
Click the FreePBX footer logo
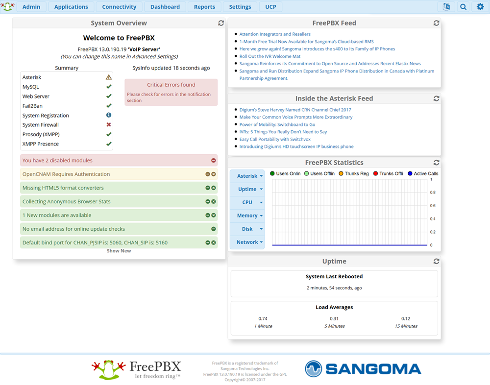click(136, 370)
